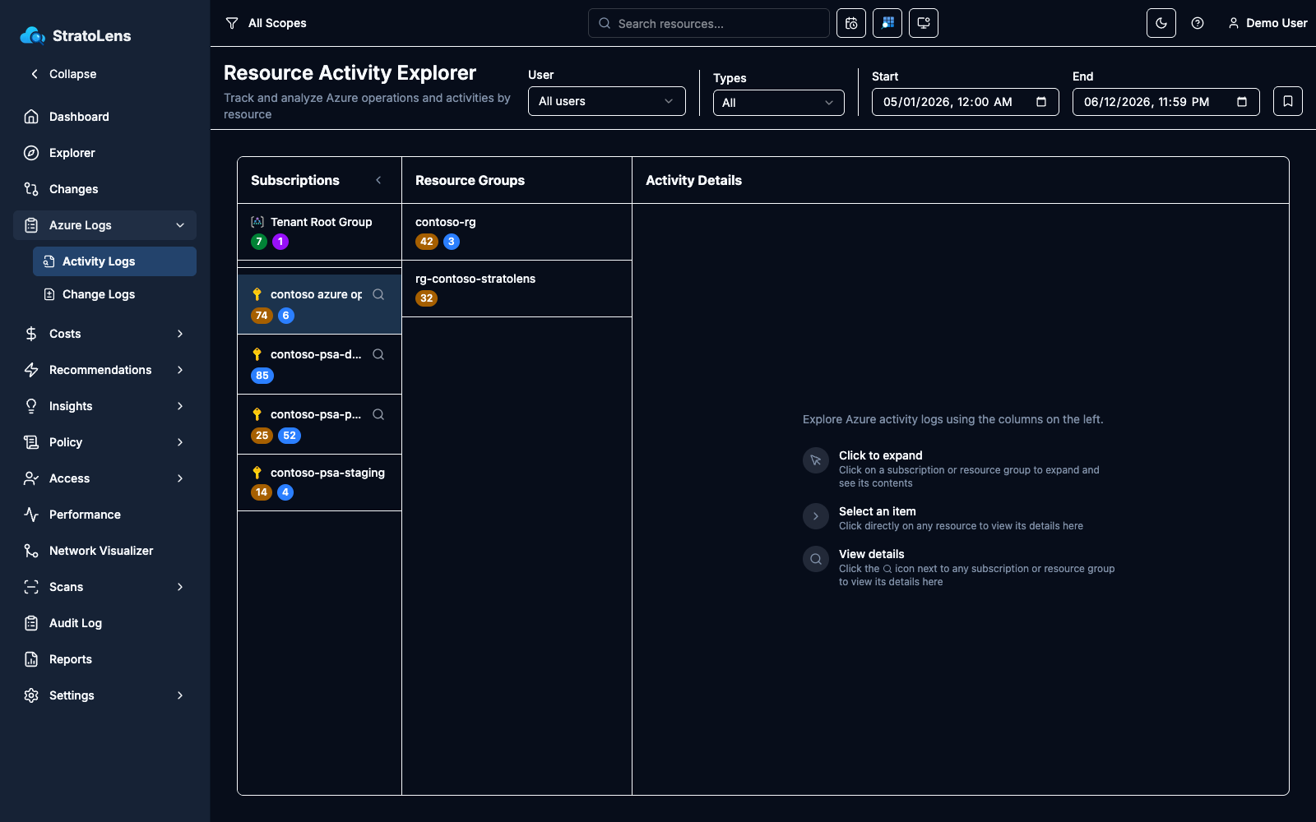Select contoso-psa-staging subscription
Viewport: 1316px width, 822px height.
(x=319, y=483)
